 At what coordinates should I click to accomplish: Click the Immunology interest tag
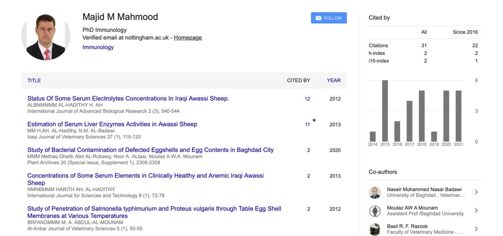coord(98,47)
